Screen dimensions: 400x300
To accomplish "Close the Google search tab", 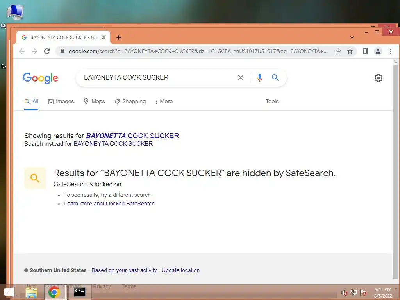I will (x=104, y=37).
